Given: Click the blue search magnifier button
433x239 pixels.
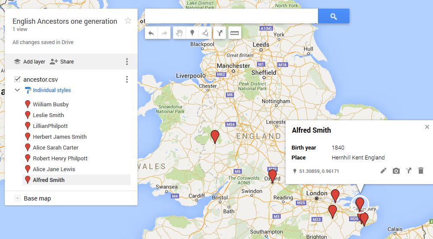Looking at the screenshot, I should click(x=334, y=16).
